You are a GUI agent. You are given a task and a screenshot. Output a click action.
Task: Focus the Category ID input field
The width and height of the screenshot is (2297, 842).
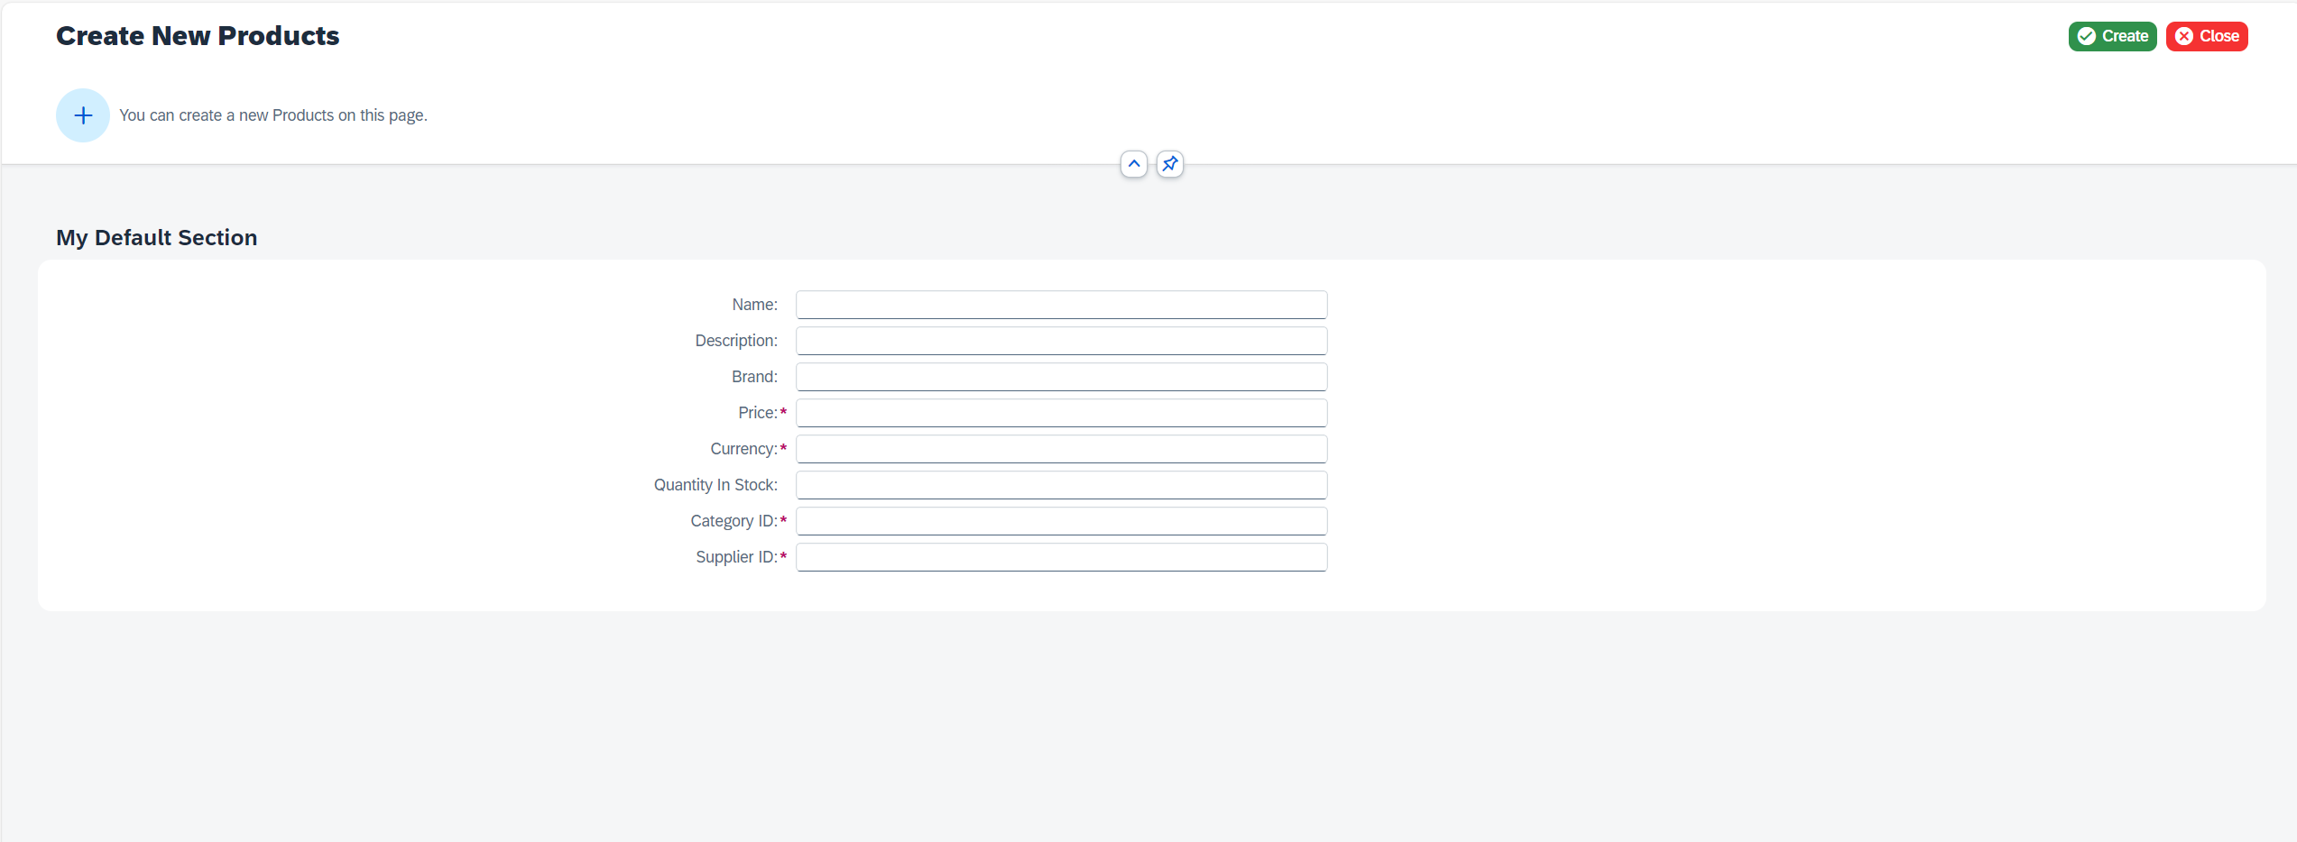coord(1061,521)
